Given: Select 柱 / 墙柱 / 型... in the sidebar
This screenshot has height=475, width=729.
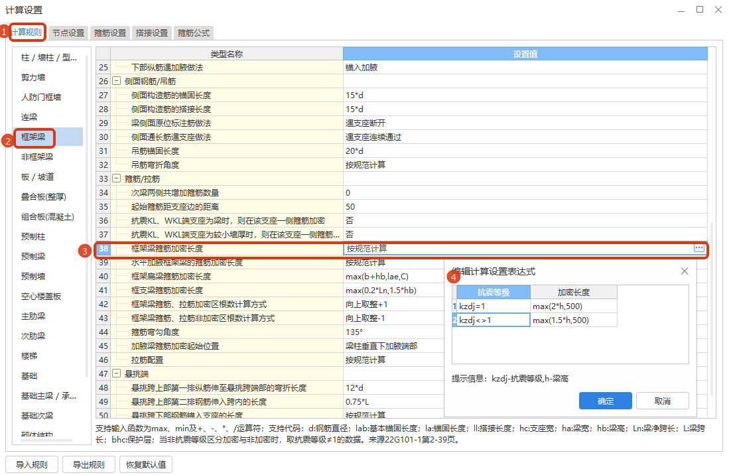Looking at the screenshot, I should coord(48,58).
